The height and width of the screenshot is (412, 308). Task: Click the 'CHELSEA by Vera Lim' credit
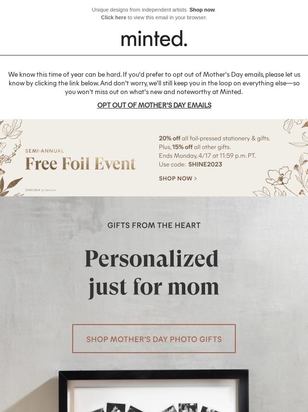pyautogui.click(x=40, y=190)
